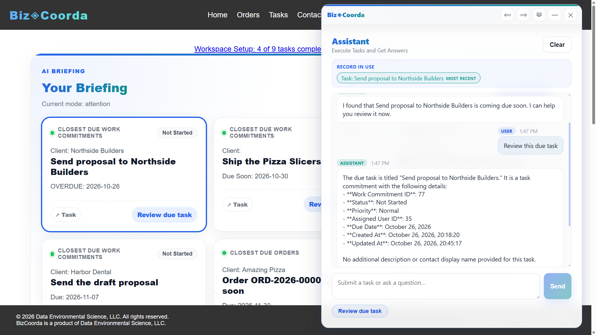Send the assistant message
Screen dimensions: 596x335
pos(558,286)
